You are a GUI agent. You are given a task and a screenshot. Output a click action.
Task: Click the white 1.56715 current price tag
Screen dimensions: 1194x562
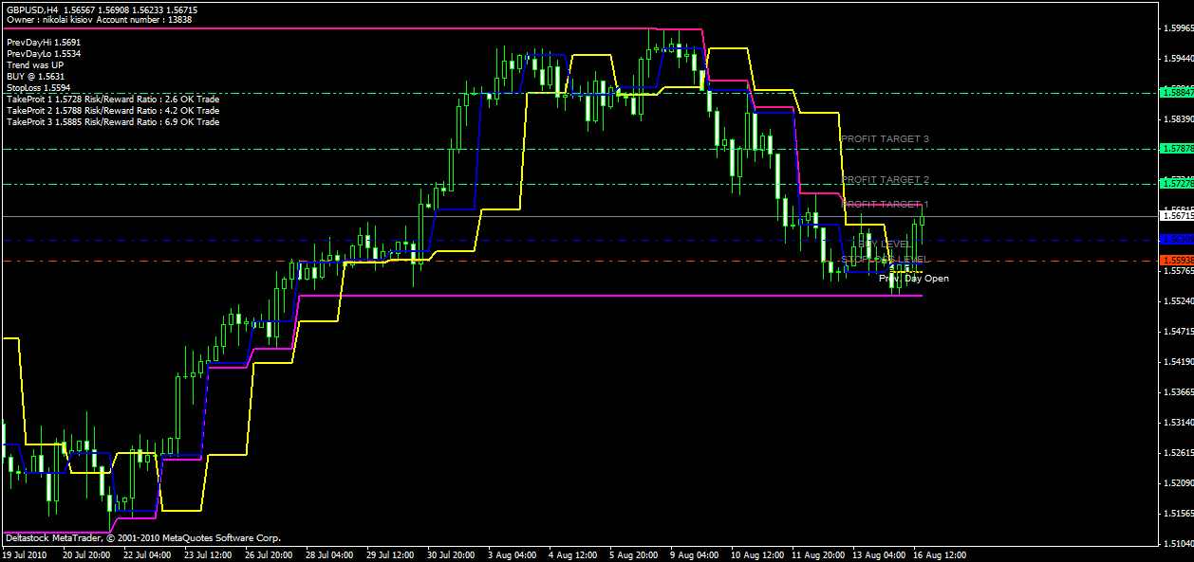1177,216
